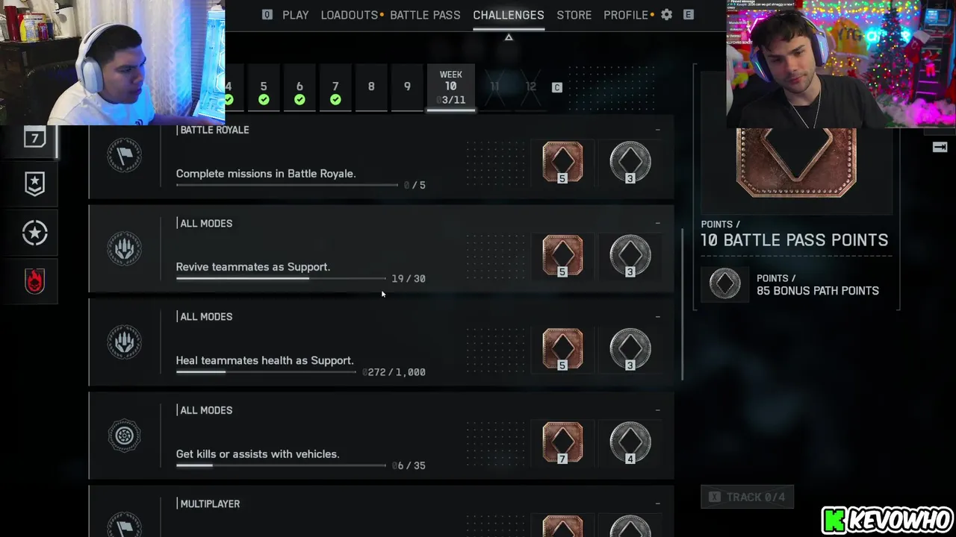Select silver 3 reward of Revive teammates
Screen dimensions: 956x537
click(x=630, y=255)
